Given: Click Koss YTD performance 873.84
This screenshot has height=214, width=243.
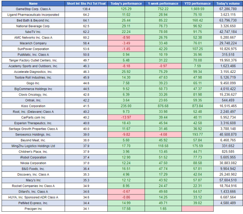Looking at the screenshot, I should click(x=198, y=106).
